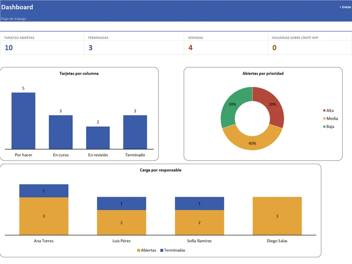Image resolution: width=352 pixels, height=264 pixels.
Task: Click the 'Carga por responsable' chart title
Action: coord(161,170)
